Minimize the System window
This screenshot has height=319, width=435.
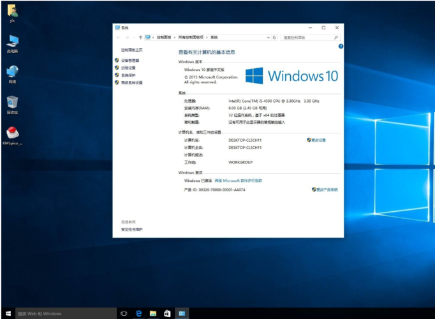point(310,27)
